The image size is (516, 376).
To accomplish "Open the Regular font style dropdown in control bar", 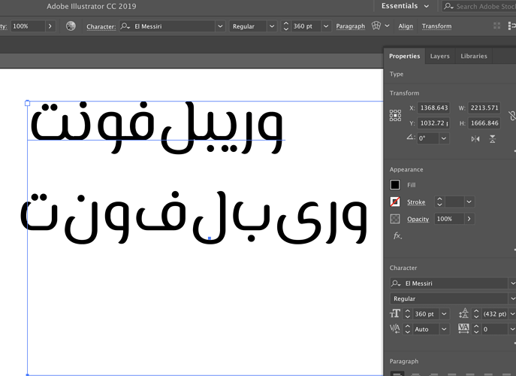I will coord(272,26).
